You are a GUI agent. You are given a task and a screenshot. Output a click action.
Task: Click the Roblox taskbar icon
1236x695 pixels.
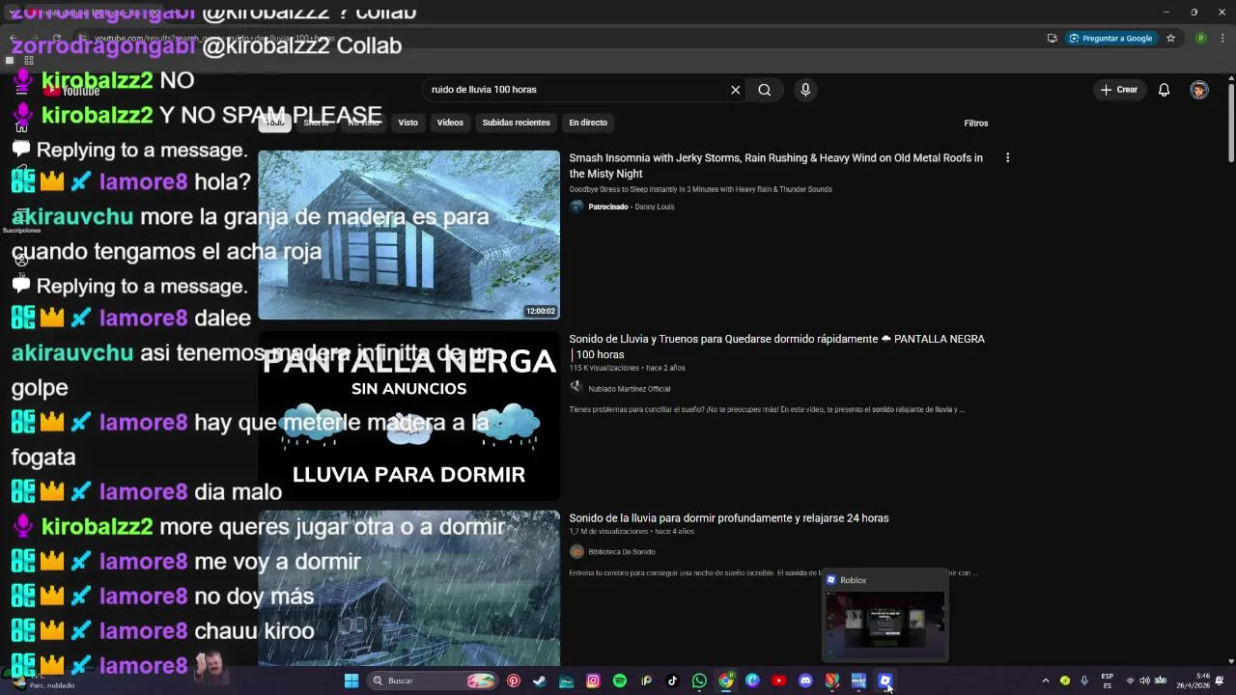tap(885, 681)
